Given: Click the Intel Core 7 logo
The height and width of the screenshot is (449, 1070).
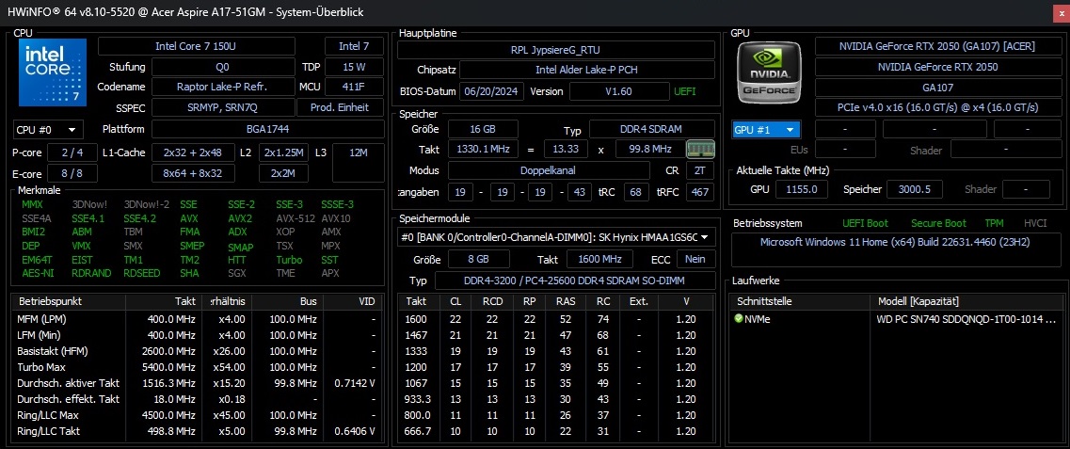Looking at the screenshot, I should coord(53,72).
